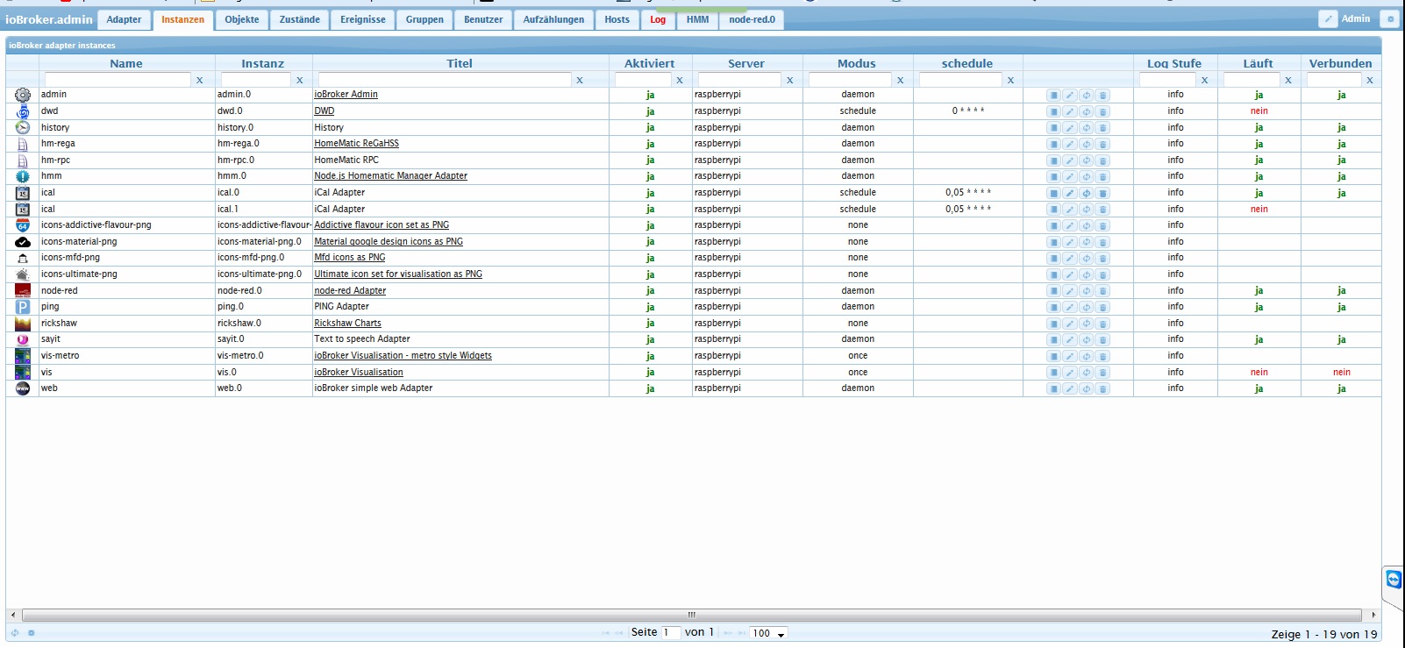Open the node-red Adapter link
Viewport: 1405px width, 648px height.
[350, 291]
